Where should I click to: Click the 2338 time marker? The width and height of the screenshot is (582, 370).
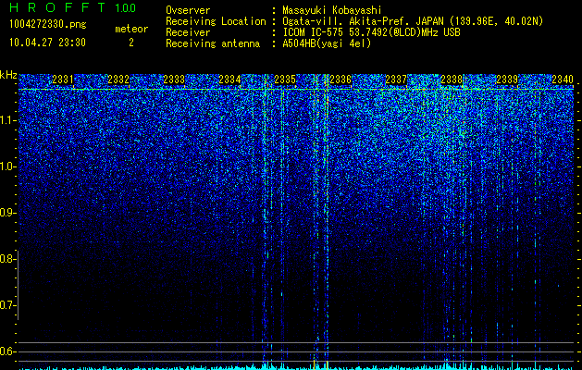click(452, 80)
